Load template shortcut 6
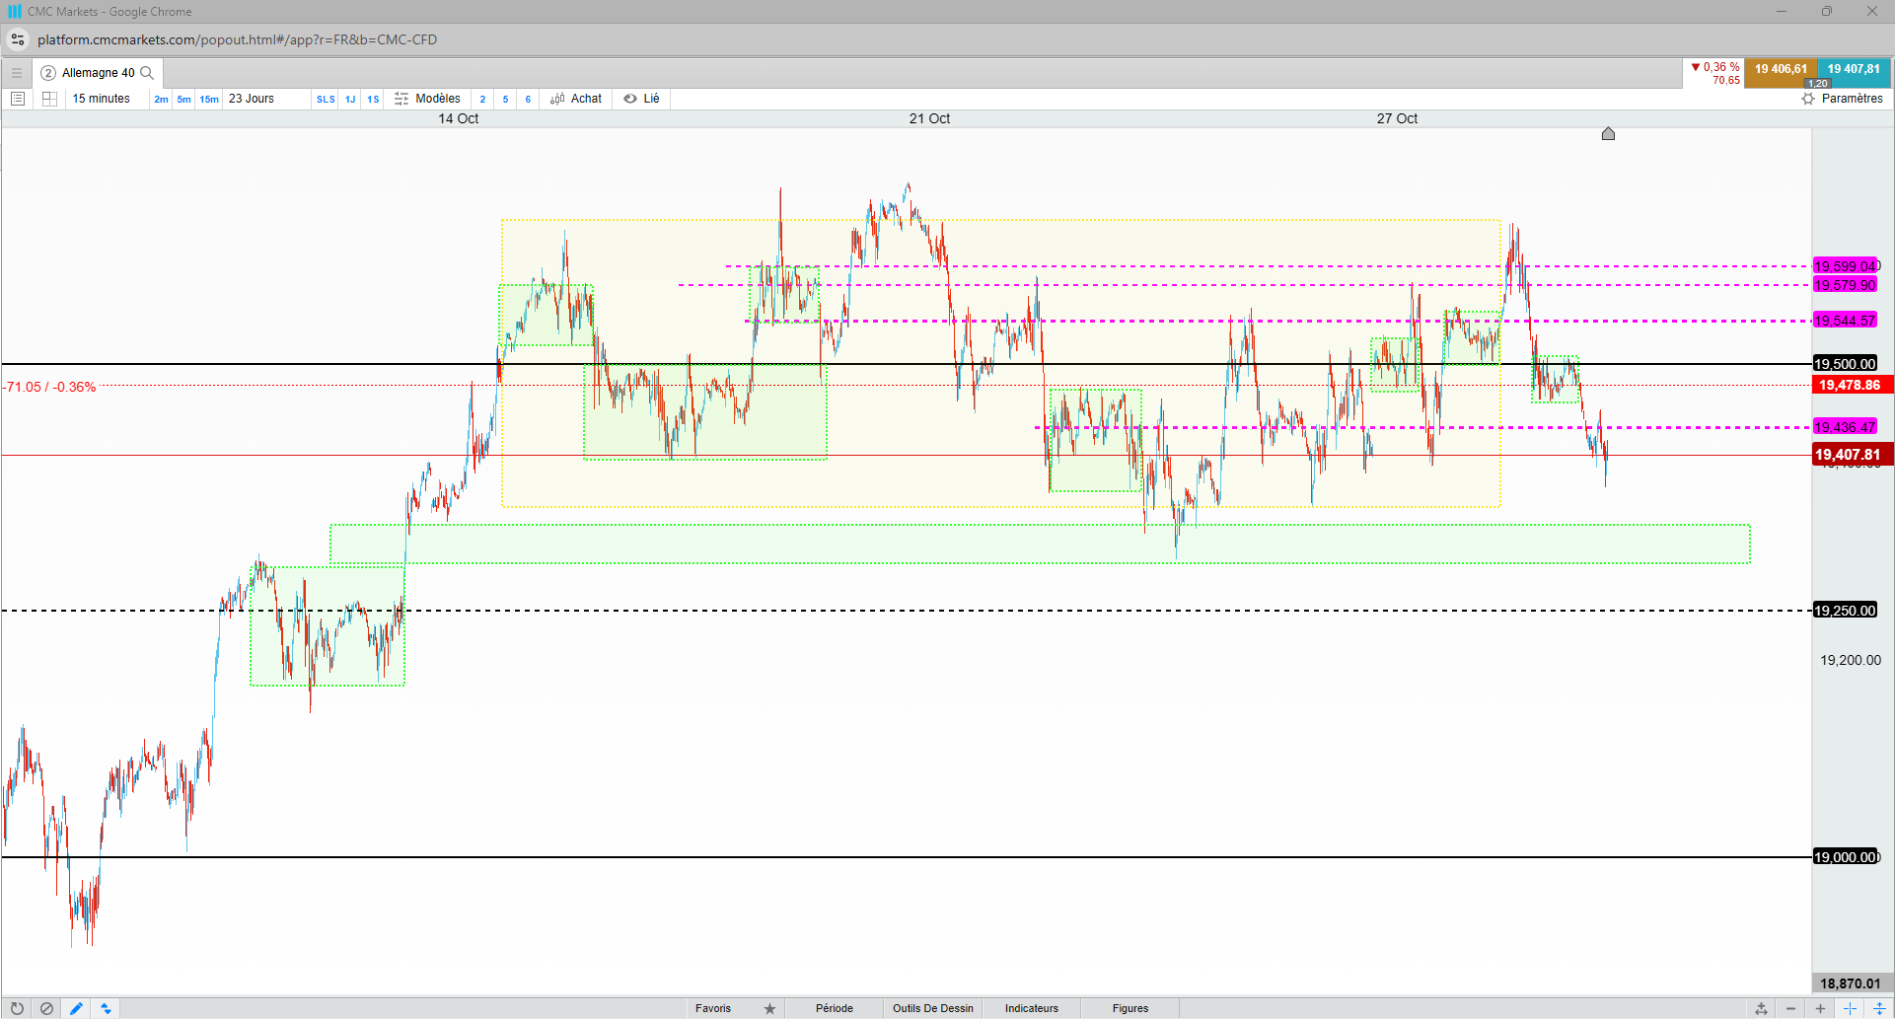The height and width of the screenshot is (1019, 1895). click(528, 100)
